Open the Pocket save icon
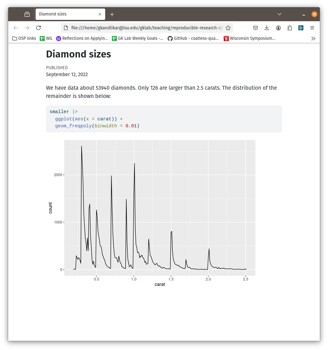Image resolution: width=328 pixels, height=350 pixels. [256, 28]
